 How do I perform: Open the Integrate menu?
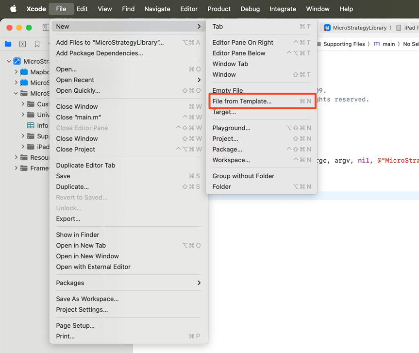tap(283, 9)
